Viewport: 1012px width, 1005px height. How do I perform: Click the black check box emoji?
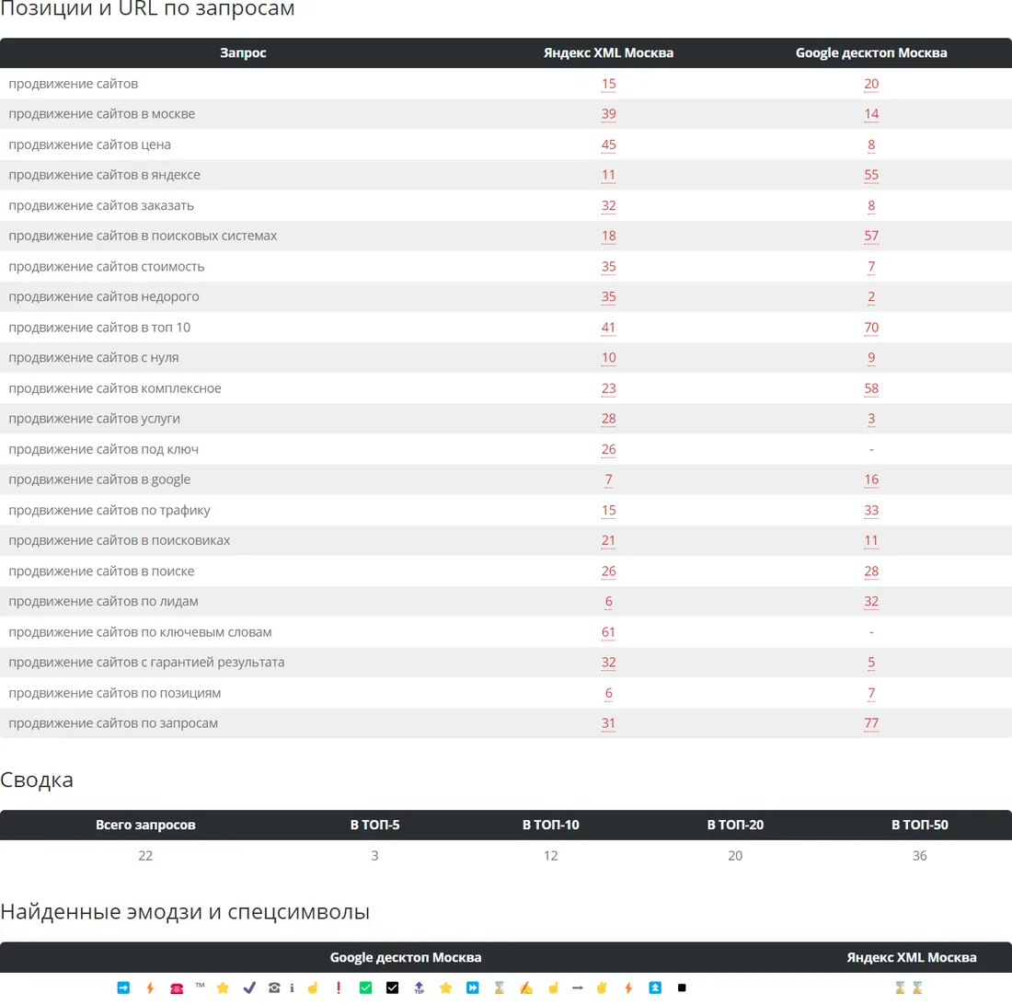tap(392, 988)
